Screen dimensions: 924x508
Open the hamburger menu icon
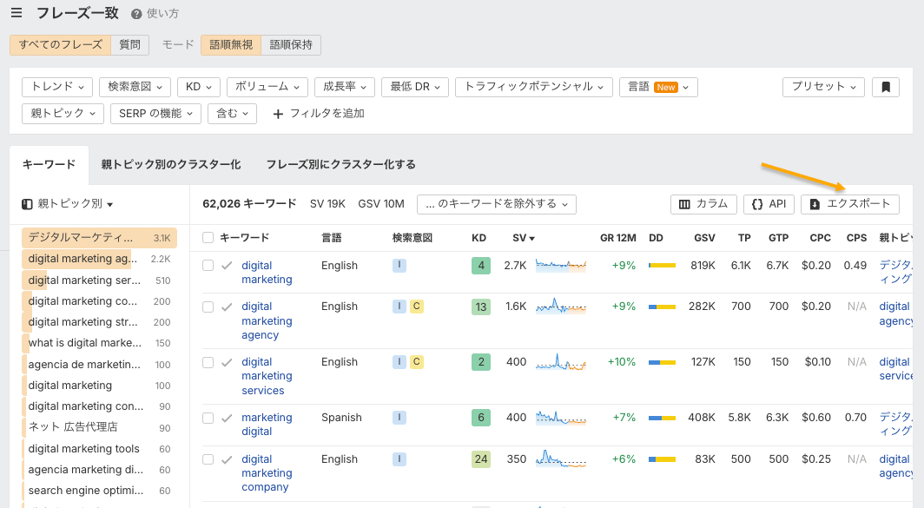[16, 13]
